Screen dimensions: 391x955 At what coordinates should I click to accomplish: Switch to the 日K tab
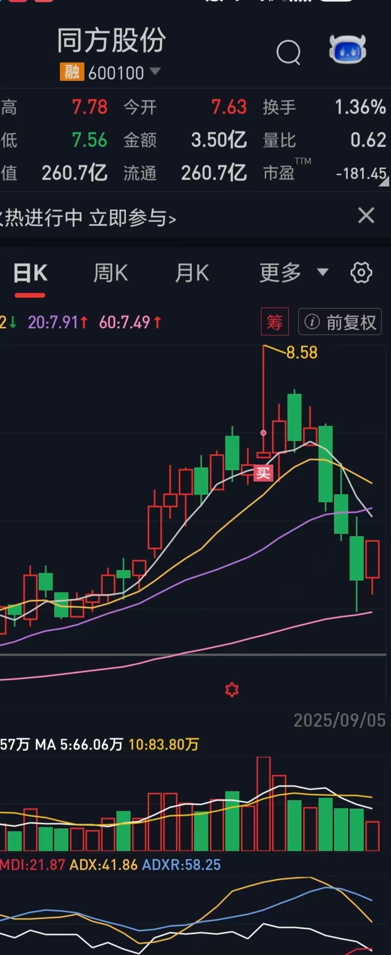pyautogui.click(x=30, y=273)
